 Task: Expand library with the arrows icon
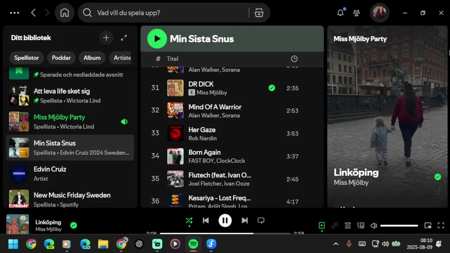coord(124,38)
